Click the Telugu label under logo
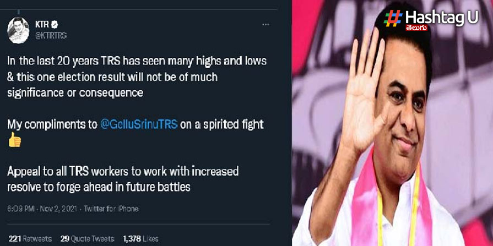The width and height of the screenshot is (493, 246). 416,28
